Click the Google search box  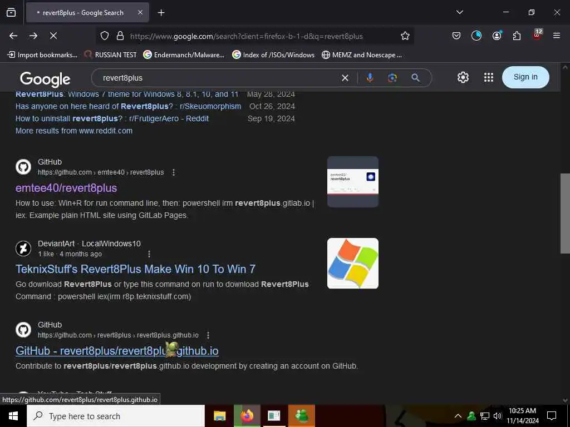(x=218, y=78)
